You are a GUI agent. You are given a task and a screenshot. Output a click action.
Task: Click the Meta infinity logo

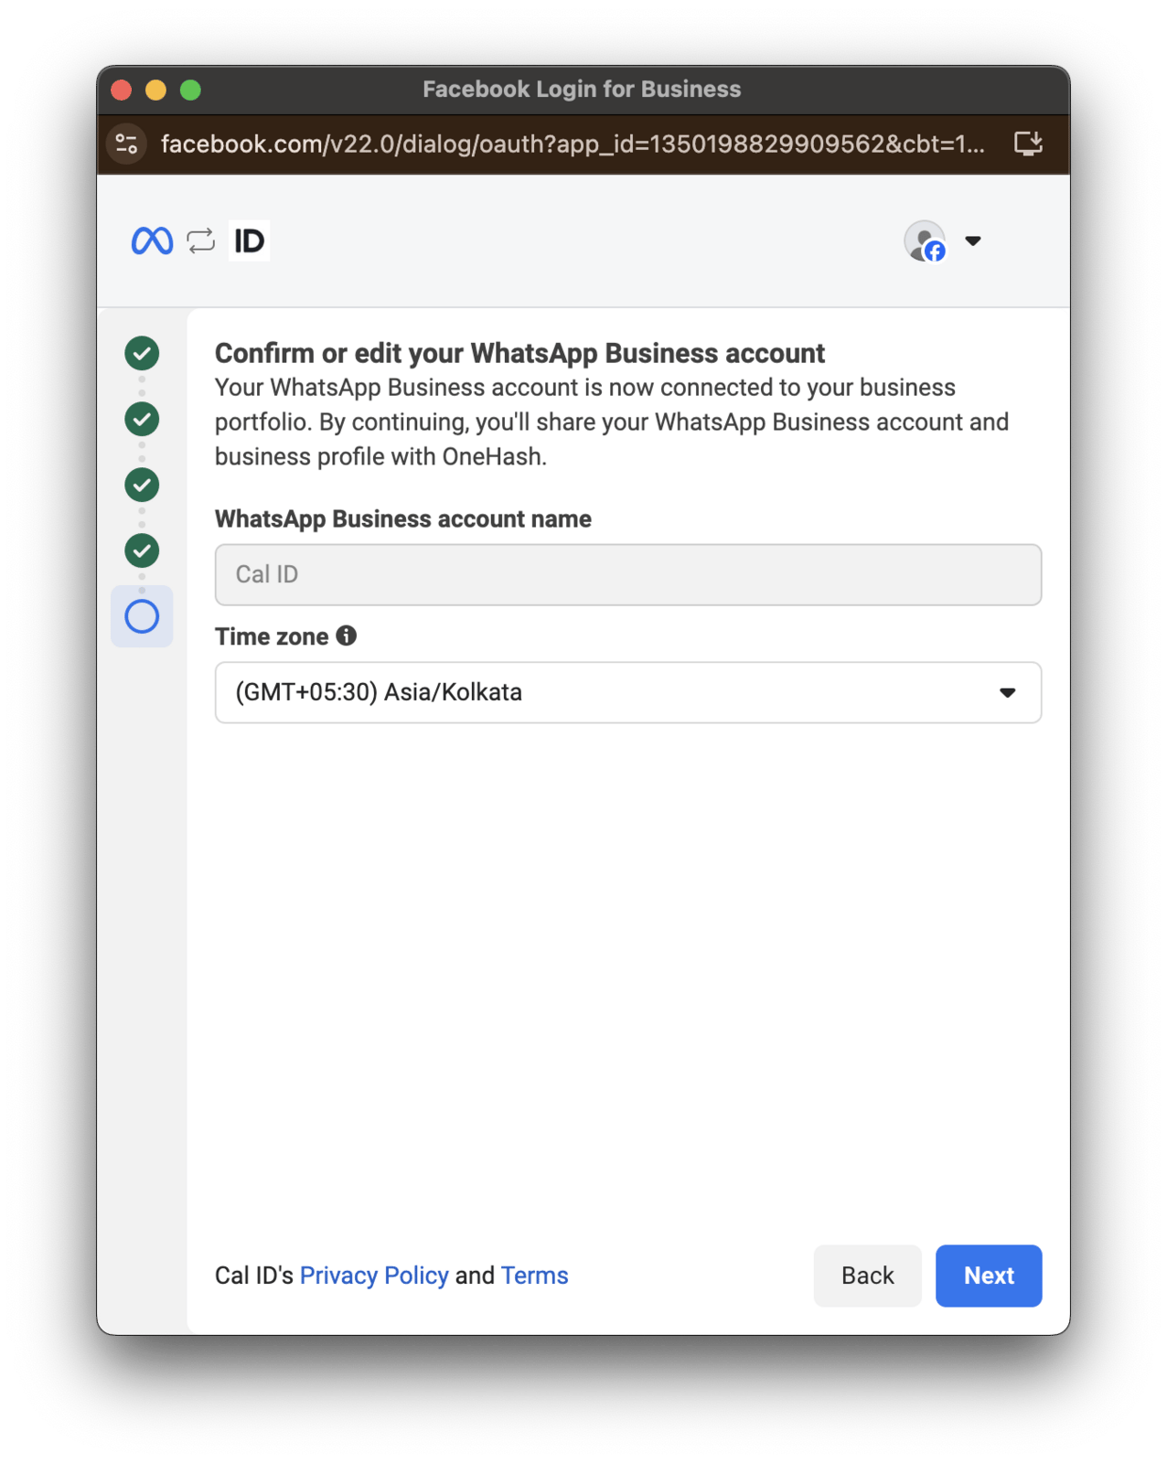(152, 240)
